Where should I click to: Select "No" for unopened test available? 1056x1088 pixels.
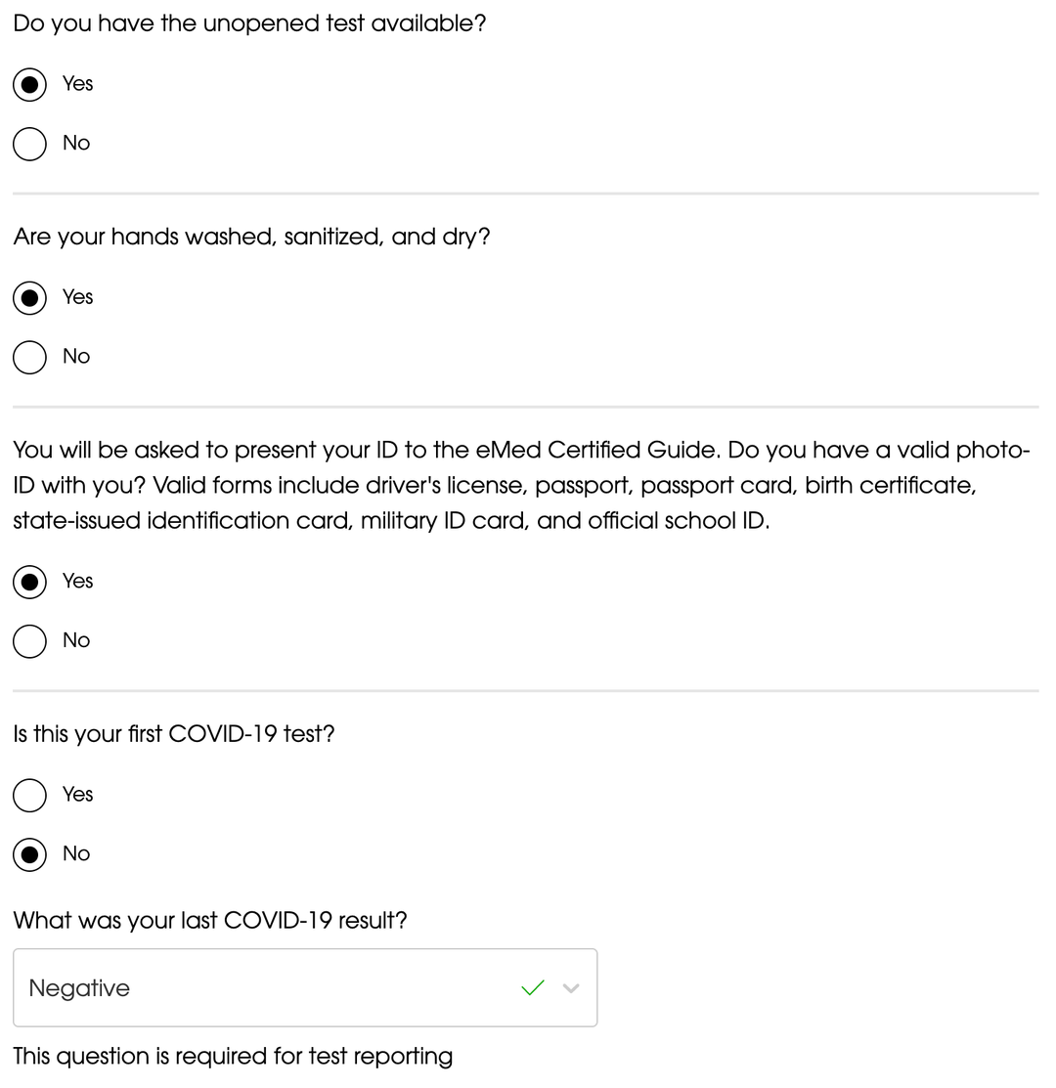(29, 143)
